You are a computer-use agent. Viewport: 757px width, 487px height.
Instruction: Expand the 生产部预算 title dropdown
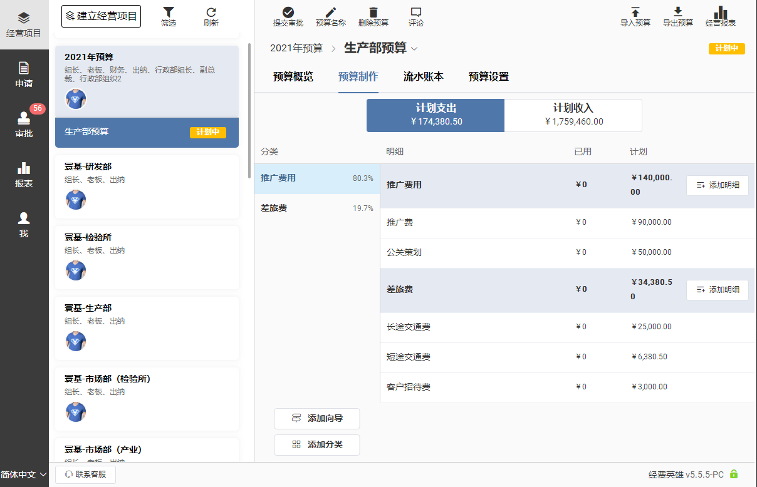coord(414,49)
